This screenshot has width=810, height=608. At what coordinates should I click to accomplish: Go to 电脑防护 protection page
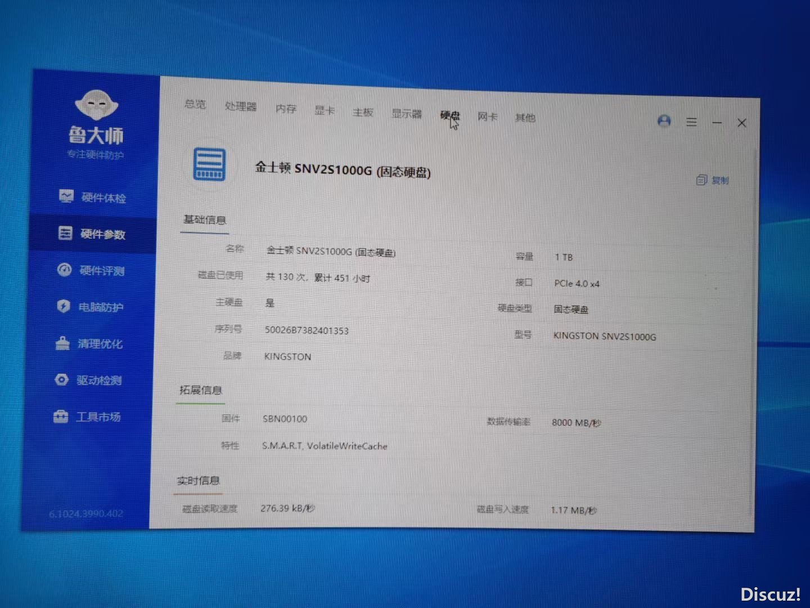pos(90,307)
